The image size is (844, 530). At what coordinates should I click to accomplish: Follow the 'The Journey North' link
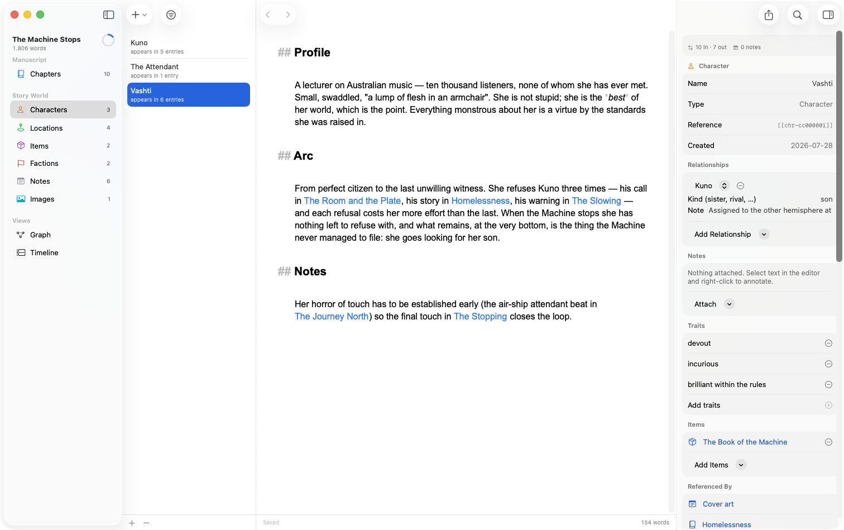coord(332,317)
